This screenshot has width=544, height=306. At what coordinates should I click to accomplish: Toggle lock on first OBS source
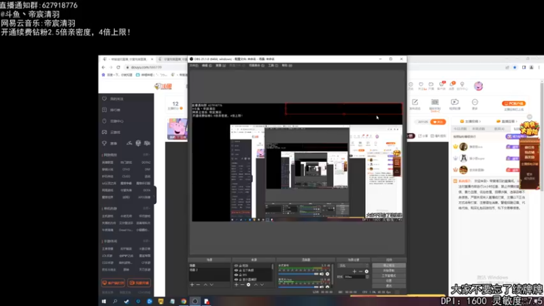pyautogui.click(x=240, y=266)
